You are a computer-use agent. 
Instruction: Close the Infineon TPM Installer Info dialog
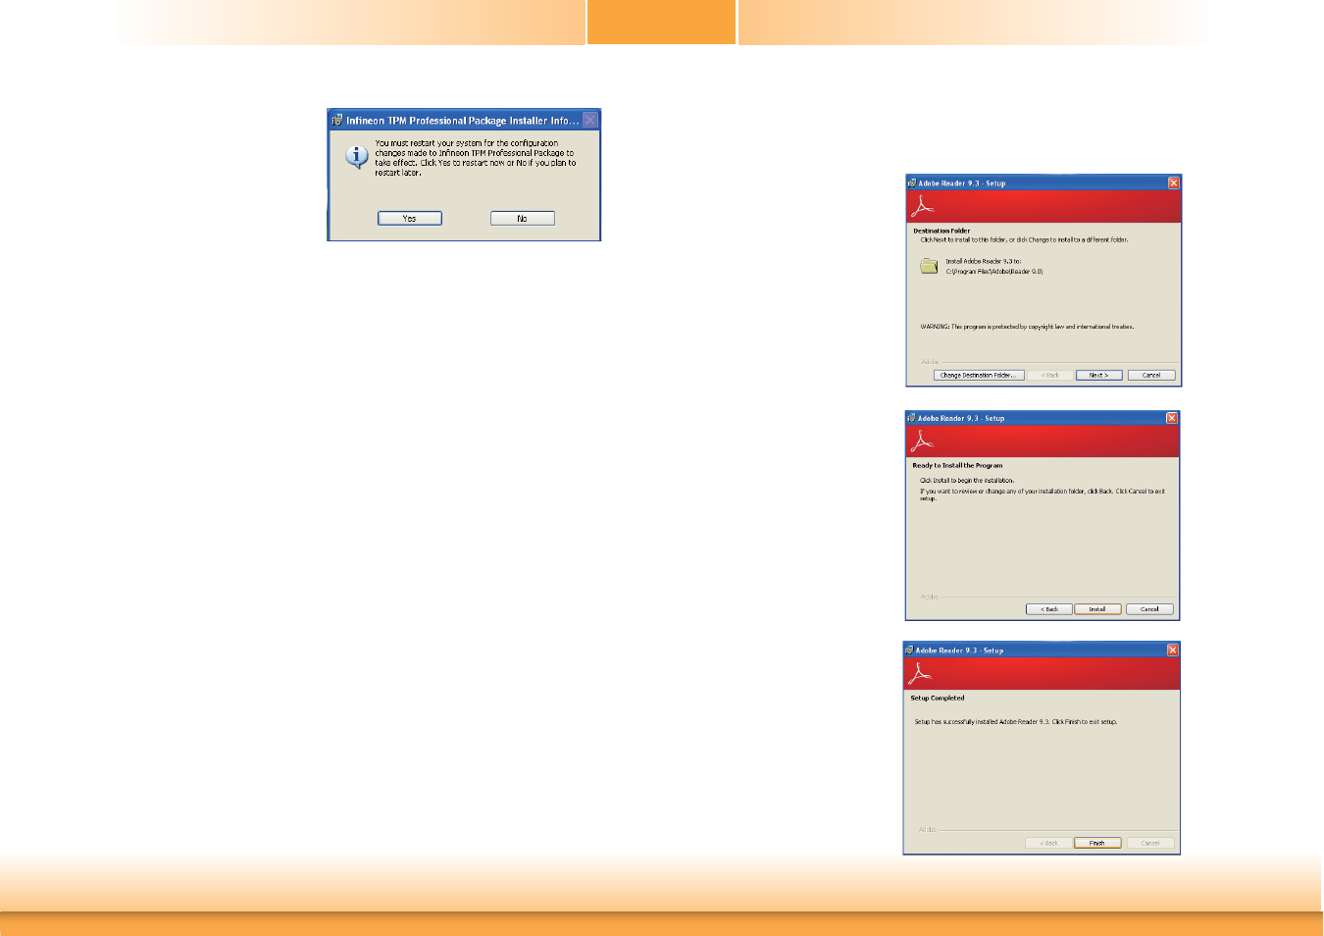point(590,120)
